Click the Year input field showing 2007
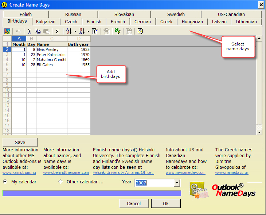 pyautogui.click(x=154, y=183)
